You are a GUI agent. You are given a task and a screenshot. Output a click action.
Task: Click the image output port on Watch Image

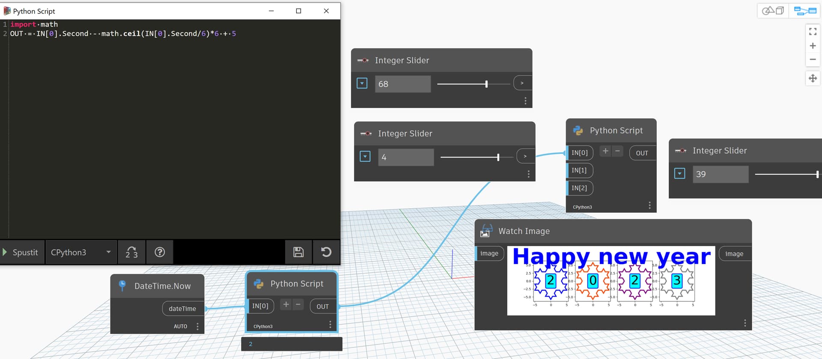tap(735, 254)
